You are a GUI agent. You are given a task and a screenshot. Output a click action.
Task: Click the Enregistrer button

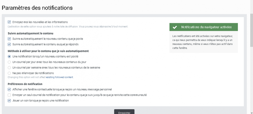[124, 112]
